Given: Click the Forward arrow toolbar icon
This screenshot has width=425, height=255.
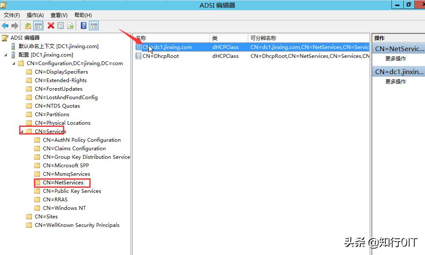Looking at the screenshot, I should click(x=14, y=26).
